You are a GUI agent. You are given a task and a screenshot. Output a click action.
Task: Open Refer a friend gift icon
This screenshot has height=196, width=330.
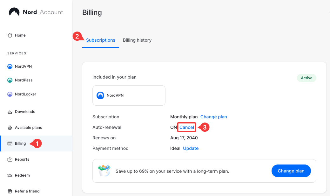click(10, 191)
